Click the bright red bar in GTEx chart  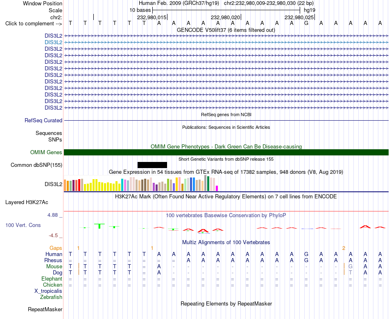[79, 185]
